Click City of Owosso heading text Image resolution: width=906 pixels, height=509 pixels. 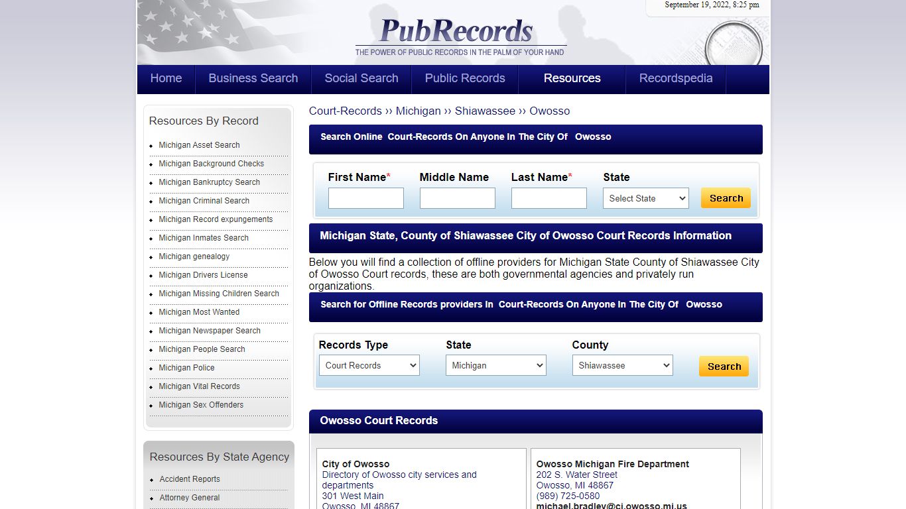(x=356, y=464)
